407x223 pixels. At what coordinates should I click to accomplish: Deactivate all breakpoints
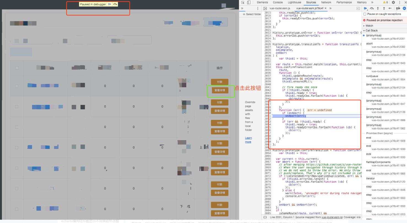tap(398, 8)
